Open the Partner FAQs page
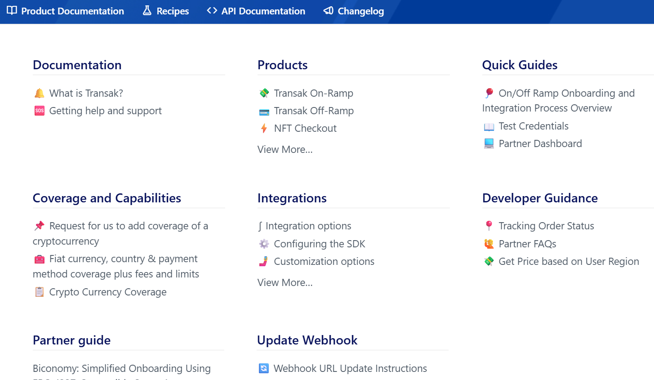The width and height of the screenshot is (654, 380). (x=527, y=244)
